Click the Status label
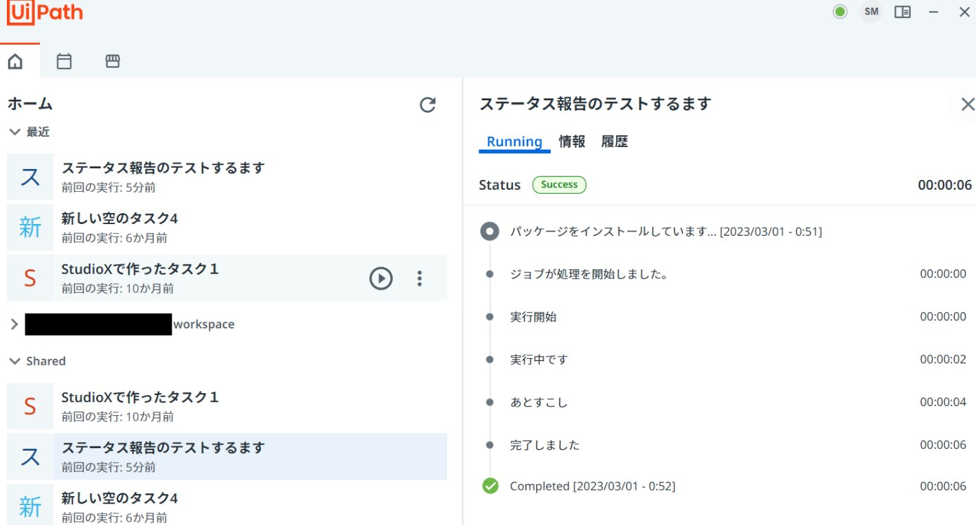 pyautogui.click(x=499, y=185)
